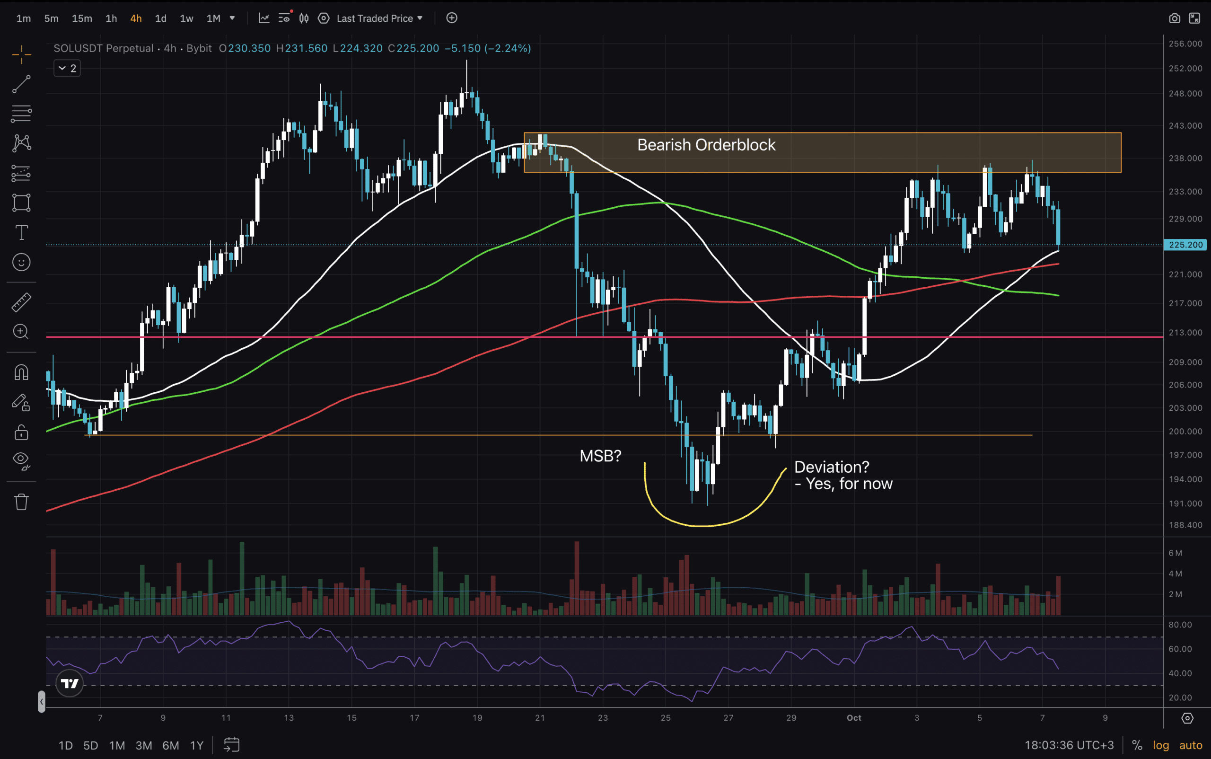Screen dimensions: 1211x759
Task: Toggle the hide drawings eye icon
Action: tap(21, 460)
